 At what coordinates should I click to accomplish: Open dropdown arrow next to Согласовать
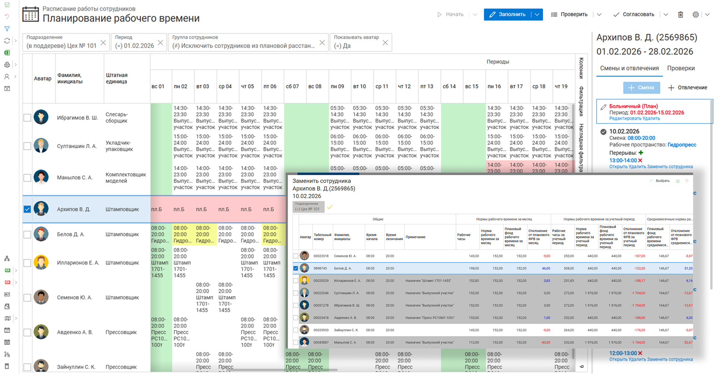666,15
